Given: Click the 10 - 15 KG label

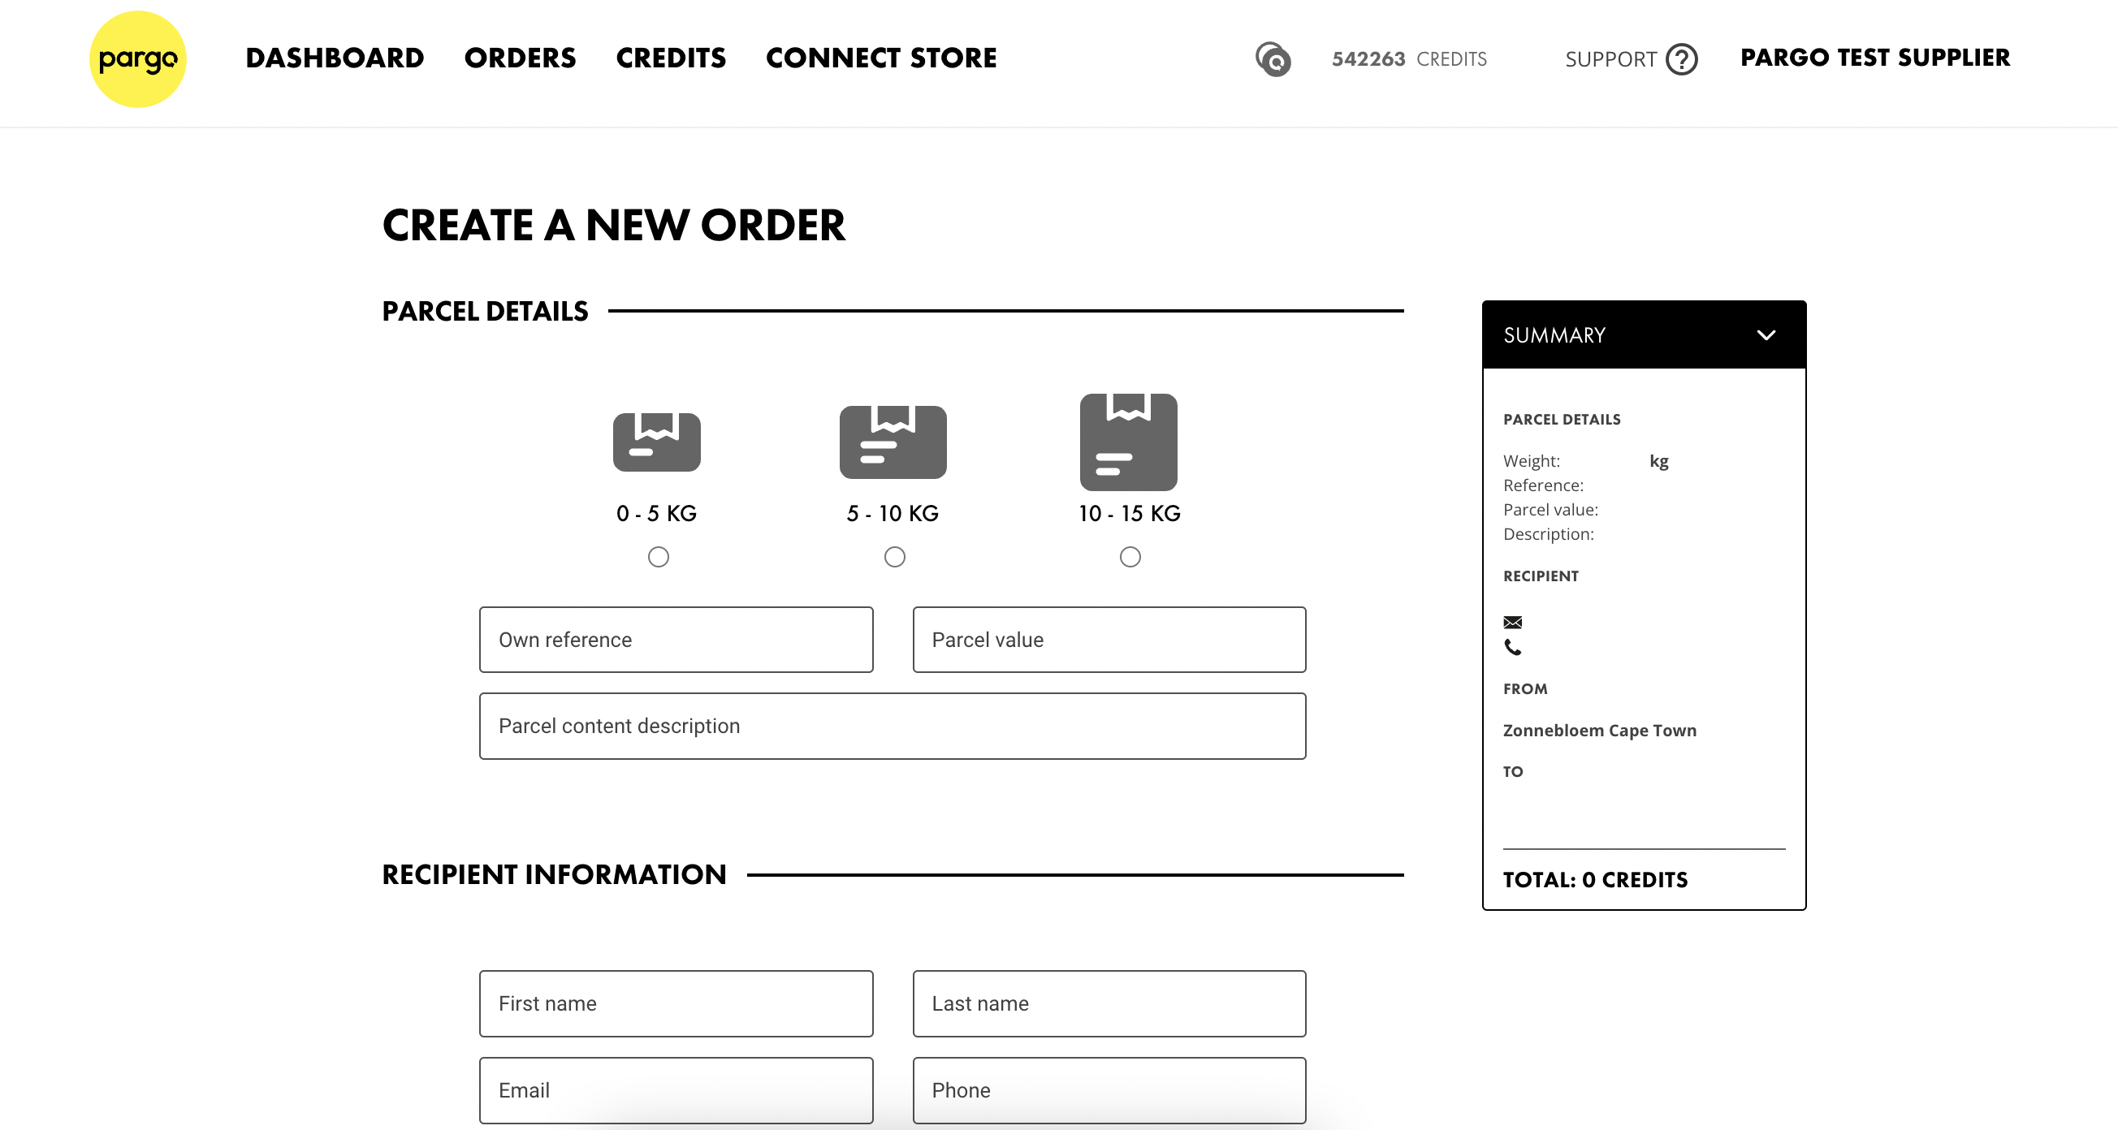Looking at the screenshot, I should 1129,514.
